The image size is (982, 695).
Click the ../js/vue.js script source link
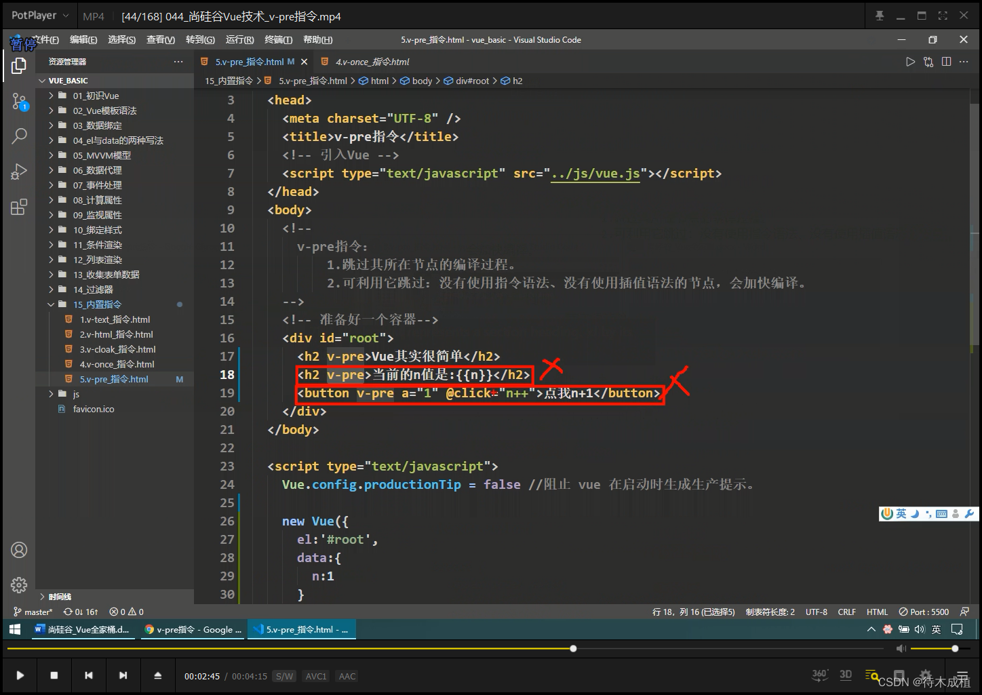[595, 174]
